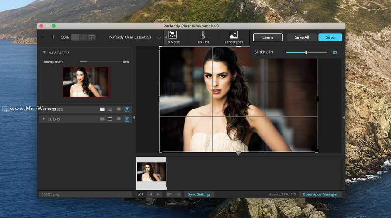The image size is (391, 218).
Task: Switch Presets panel to grid view
Action: coord(102,109)
